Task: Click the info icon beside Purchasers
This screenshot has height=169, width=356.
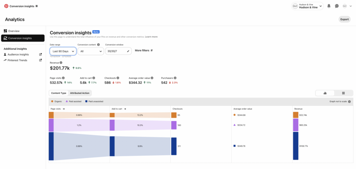Action: click(175, 78)
